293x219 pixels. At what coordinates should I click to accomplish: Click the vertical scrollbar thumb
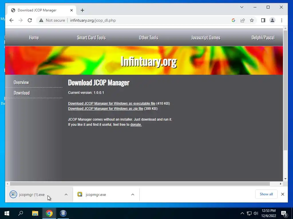click(x=285, y=90)
